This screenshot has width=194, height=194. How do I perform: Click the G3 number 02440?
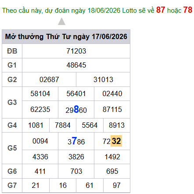[112, 93]
